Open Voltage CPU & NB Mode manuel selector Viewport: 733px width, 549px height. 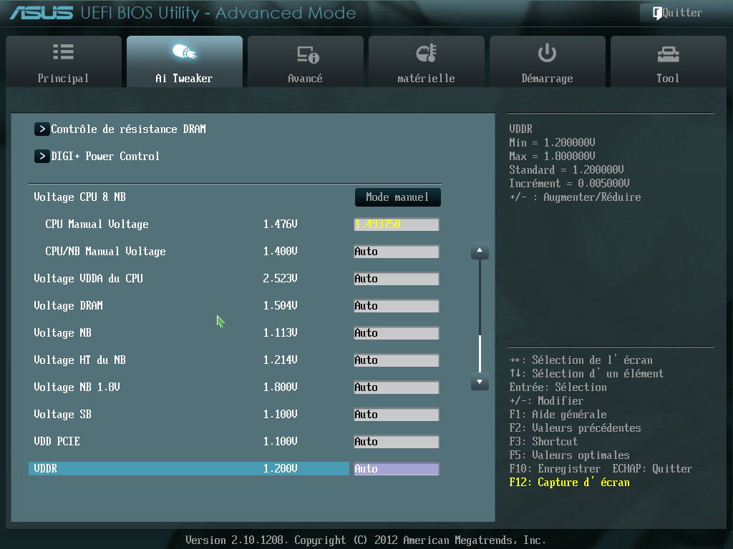[x=397, y=197]
